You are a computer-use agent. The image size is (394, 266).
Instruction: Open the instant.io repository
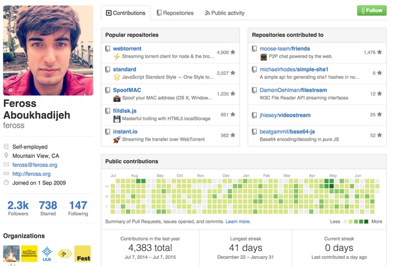[125, 131]
